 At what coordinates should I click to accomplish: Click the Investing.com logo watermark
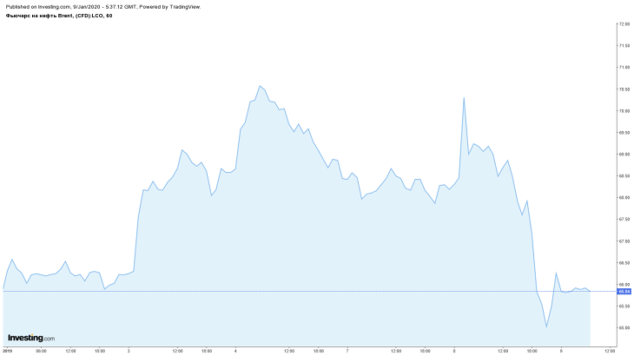click(x=31, y=338)
